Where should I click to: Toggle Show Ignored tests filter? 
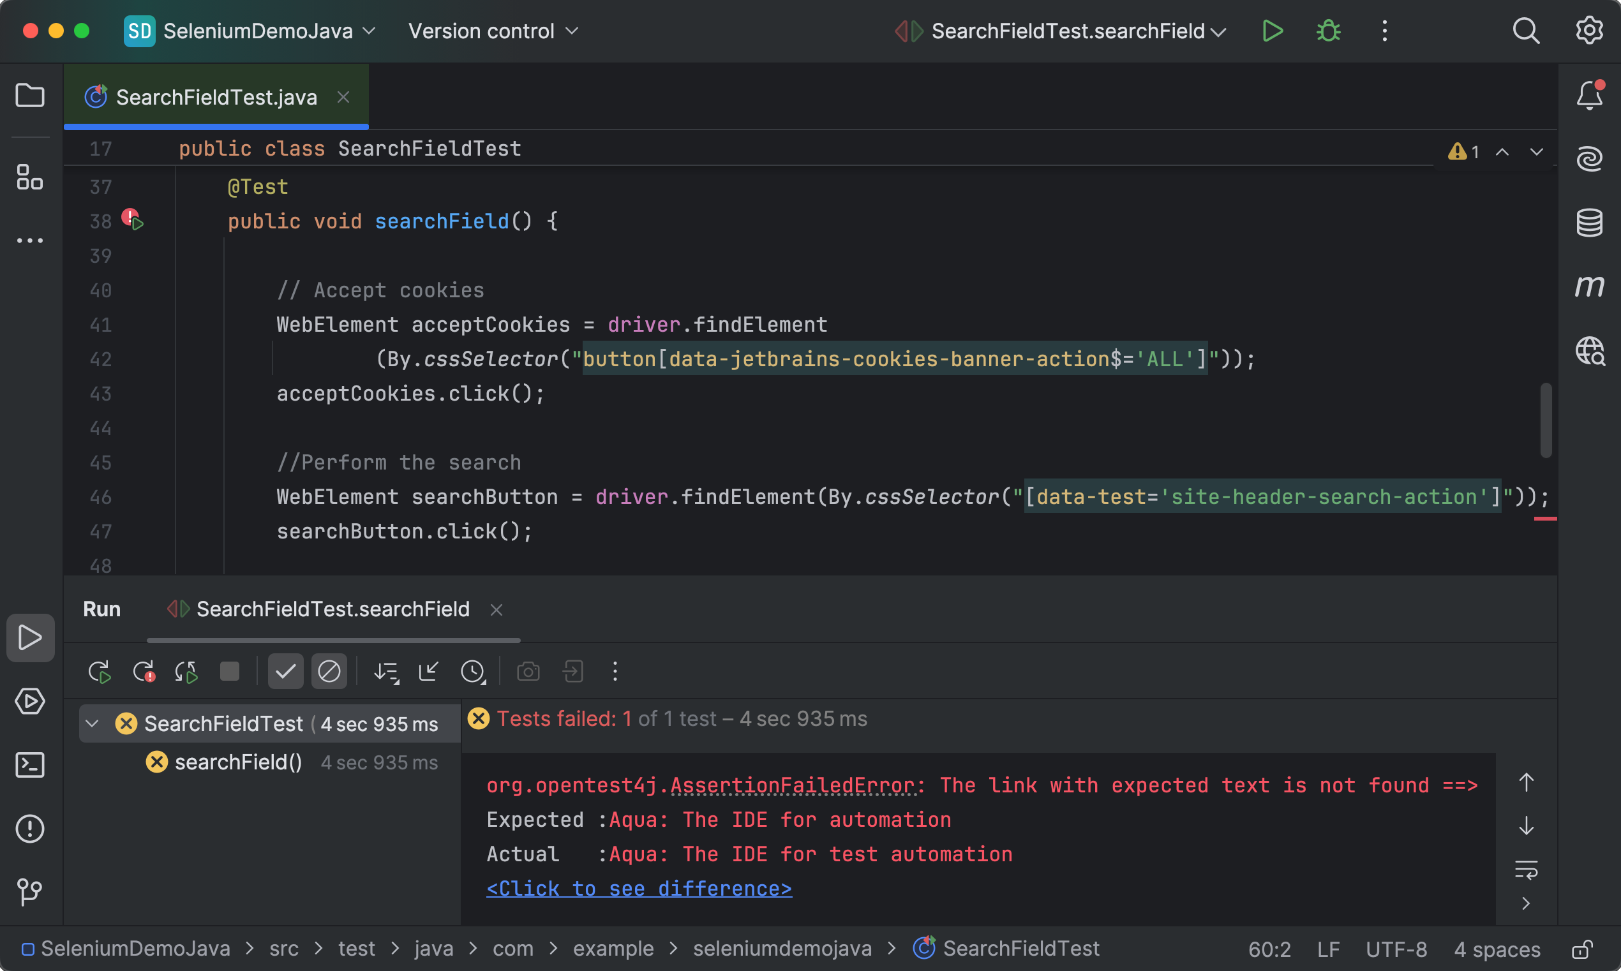point(329,671)
